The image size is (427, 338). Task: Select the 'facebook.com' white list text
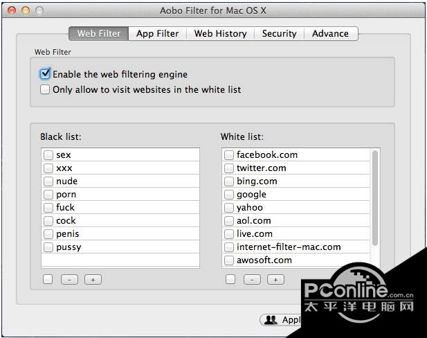pos(267,155)
